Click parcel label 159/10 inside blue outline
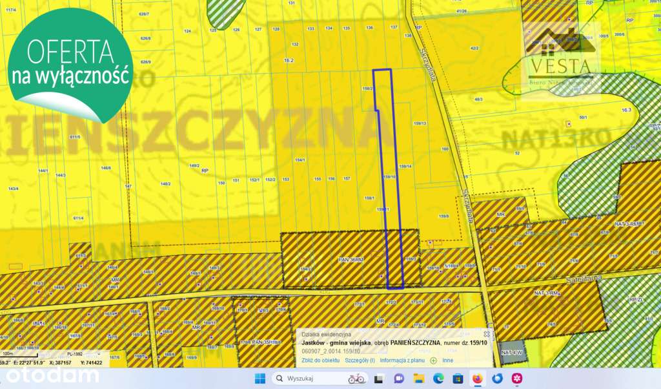The image size is (661, 389). (389, 177)
